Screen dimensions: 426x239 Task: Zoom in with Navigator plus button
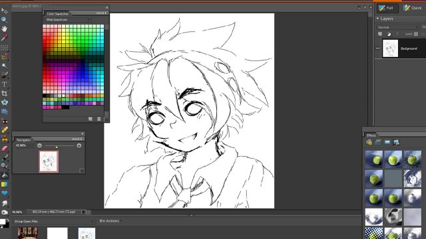pos(79,146)
